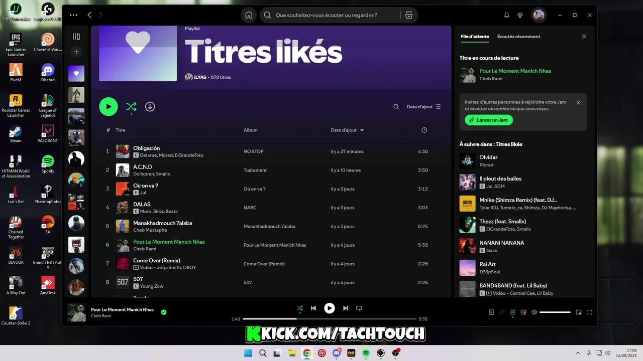Open Spotify from the taskbar

click(366, 353)
